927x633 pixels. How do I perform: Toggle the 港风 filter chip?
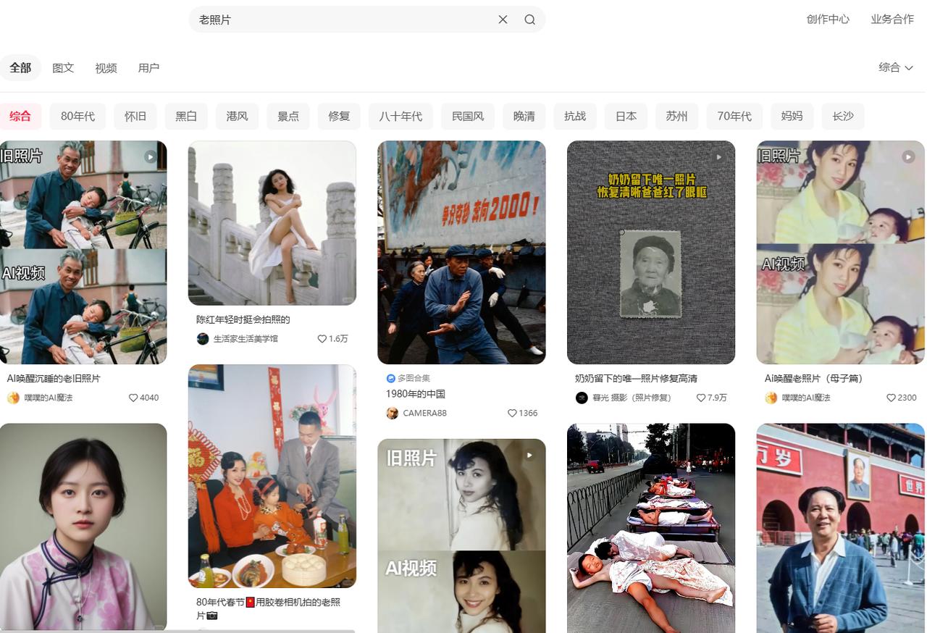[237, 116]
